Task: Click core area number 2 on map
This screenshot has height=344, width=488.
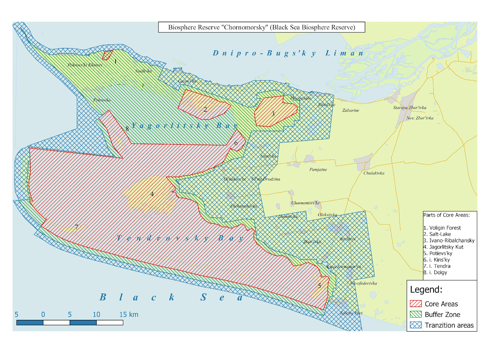Action: click(x=205, y=109)
